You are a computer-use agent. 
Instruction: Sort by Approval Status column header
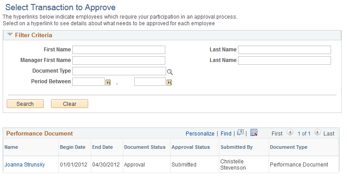click(191, 147)
